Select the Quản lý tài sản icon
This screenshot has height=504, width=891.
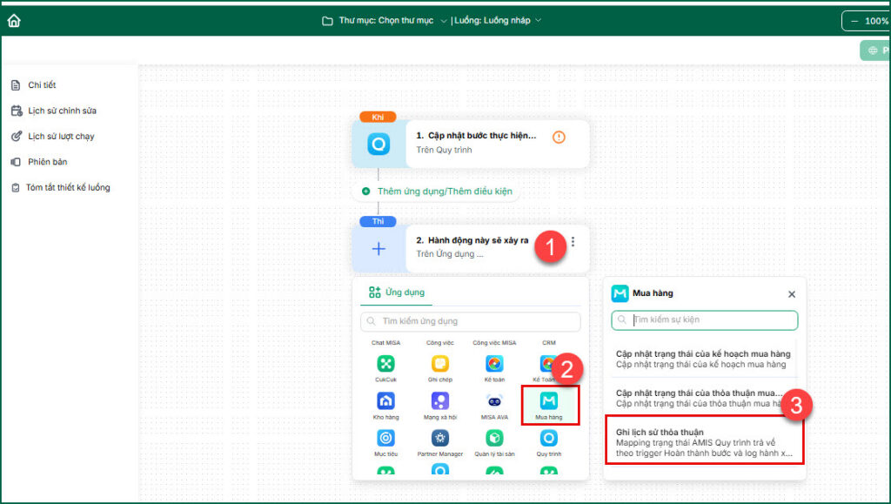click(x=495, y=438)
